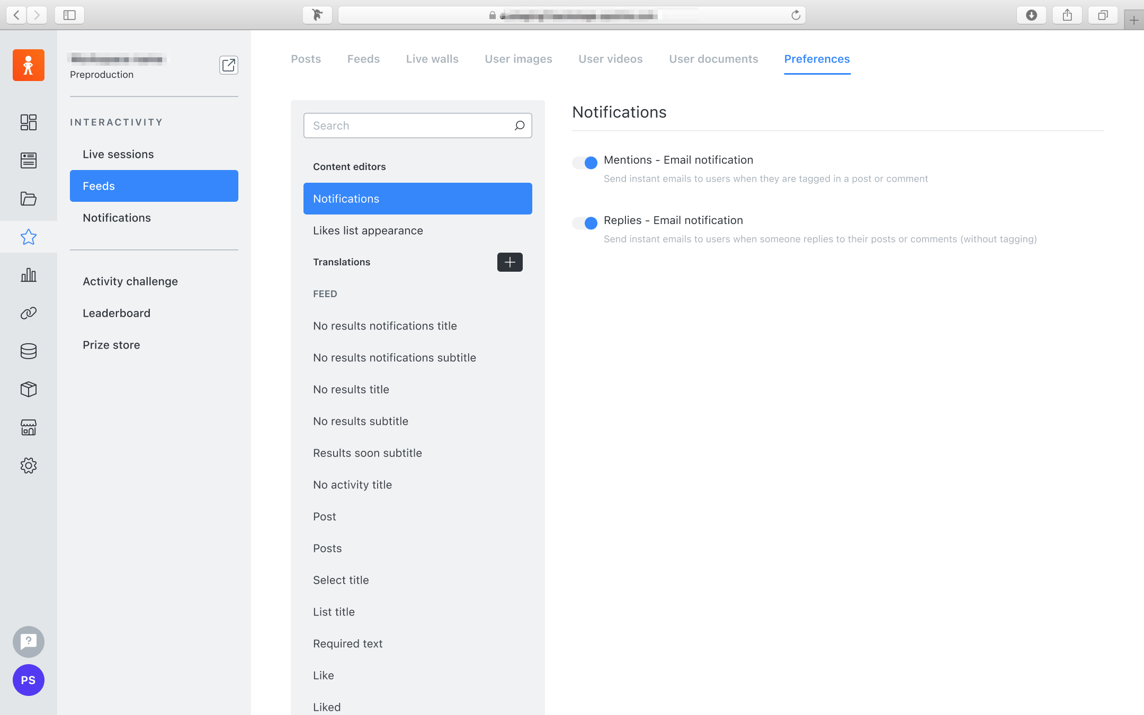1144x715 pixels.
Task: Open the dashboard grid icon in sidebar
Action: click(29, 122)
